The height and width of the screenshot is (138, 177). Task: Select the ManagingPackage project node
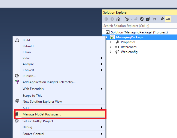(129, 37)
